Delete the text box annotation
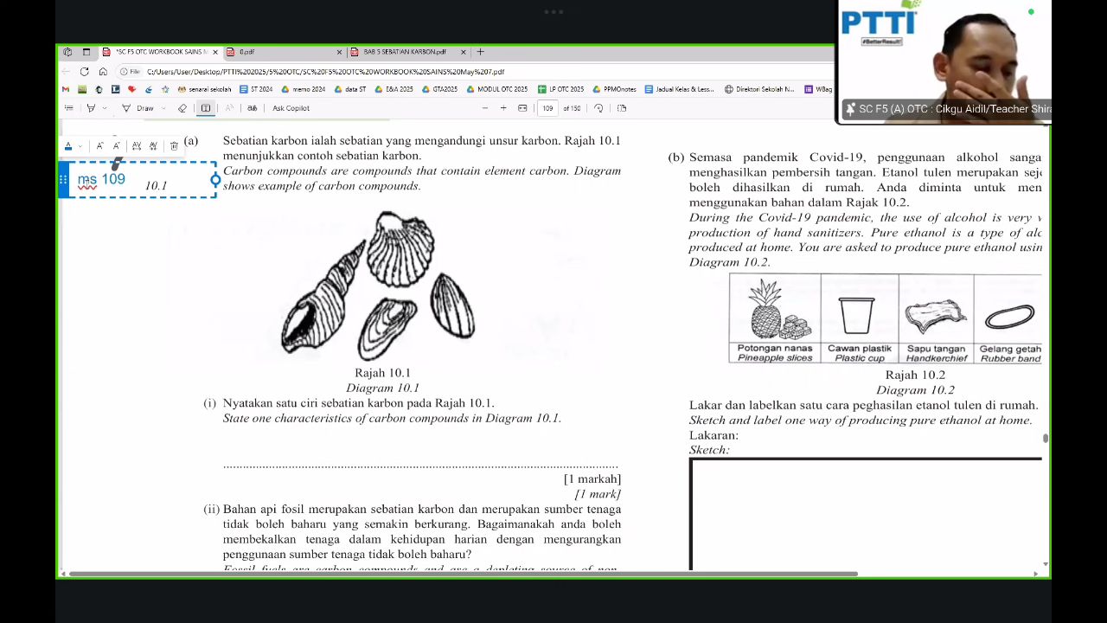This screenshot has height=623, width=1107. coord(174,146)
